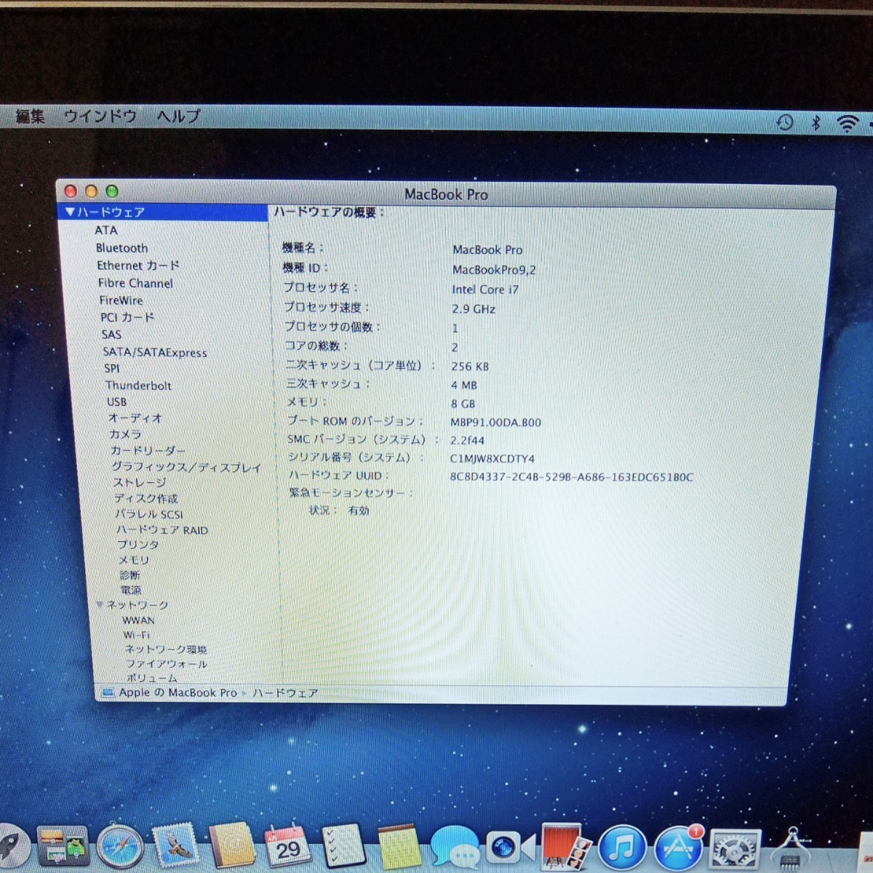Open the 編集 menu

[31, 116]
